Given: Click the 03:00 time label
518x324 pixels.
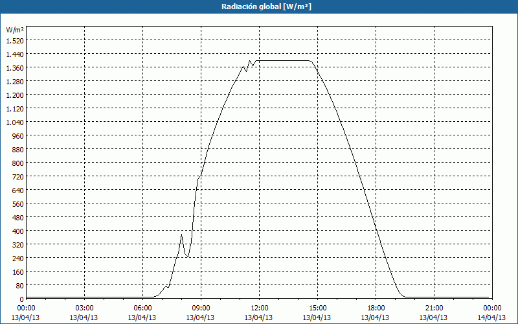Looking at the screenshot, I should pyautogui.click(x=84, y=308).
